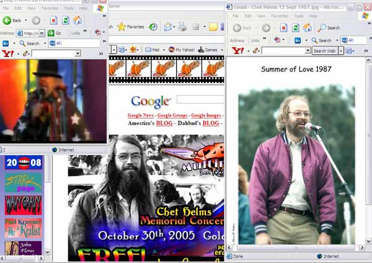Open Games in Yahoo toolbar

(208, 50)
